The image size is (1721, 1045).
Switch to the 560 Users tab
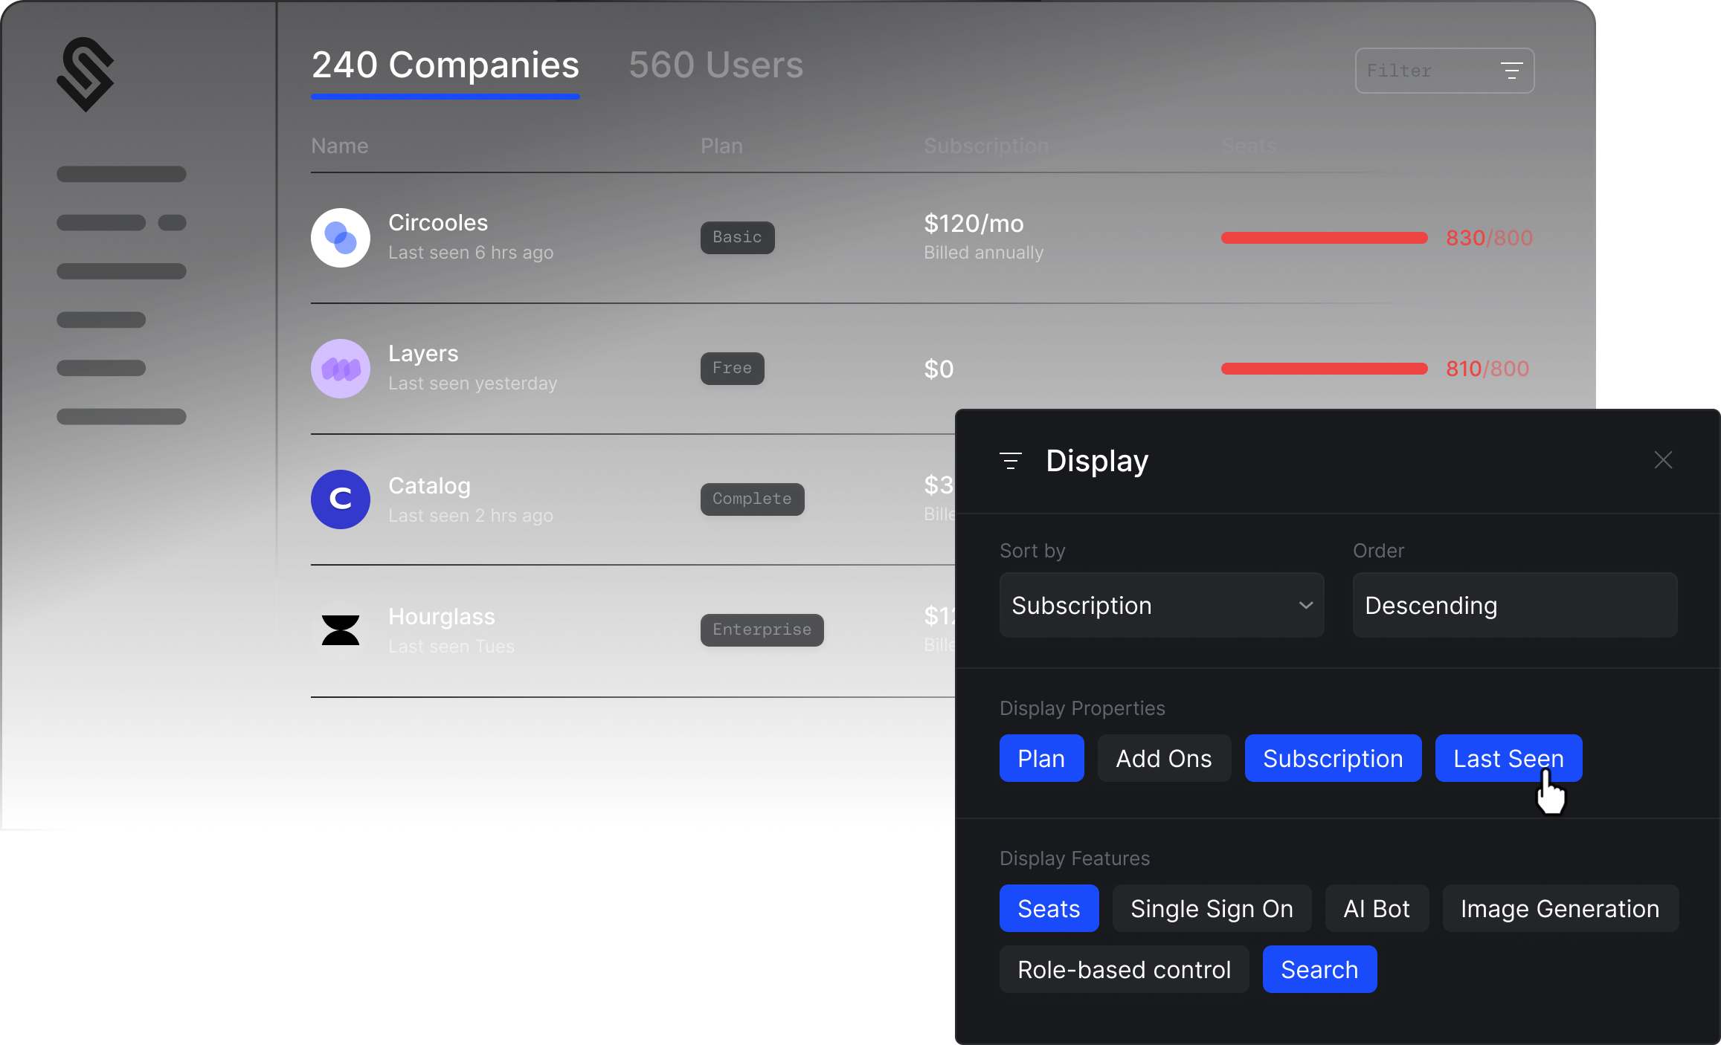[715, 65]
